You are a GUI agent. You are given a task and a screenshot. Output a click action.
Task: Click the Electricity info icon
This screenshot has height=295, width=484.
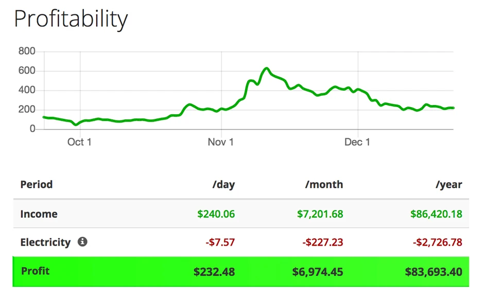click(x=82, y=241)
